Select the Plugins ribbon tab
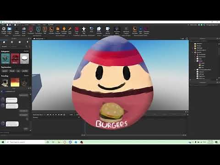220x165 pixels. 51,25
